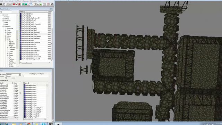Select the Bridges folder under Nordic
222x125 pixels.
(x=11, y=45)
